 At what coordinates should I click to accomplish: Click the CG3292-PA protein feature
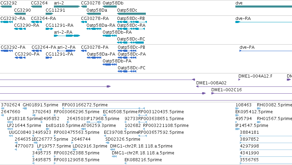[x=7, y=51]
